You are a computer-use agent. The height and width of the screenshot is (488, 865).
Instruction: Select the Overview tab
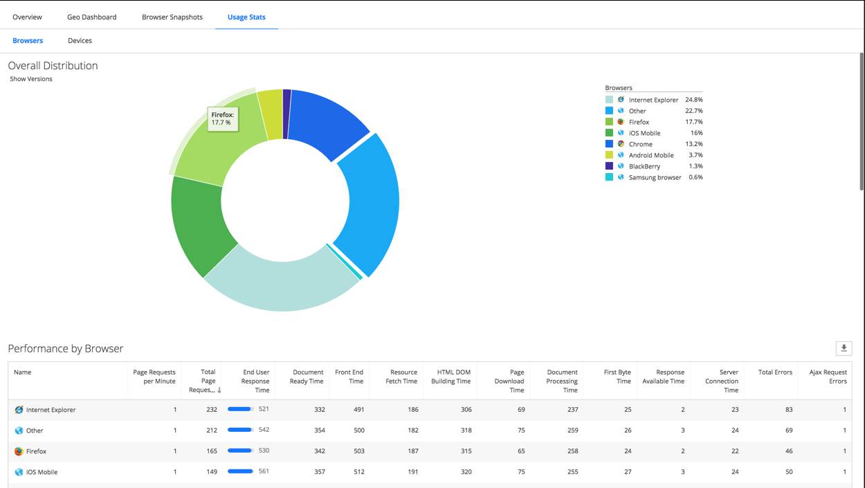pos(28,17)
